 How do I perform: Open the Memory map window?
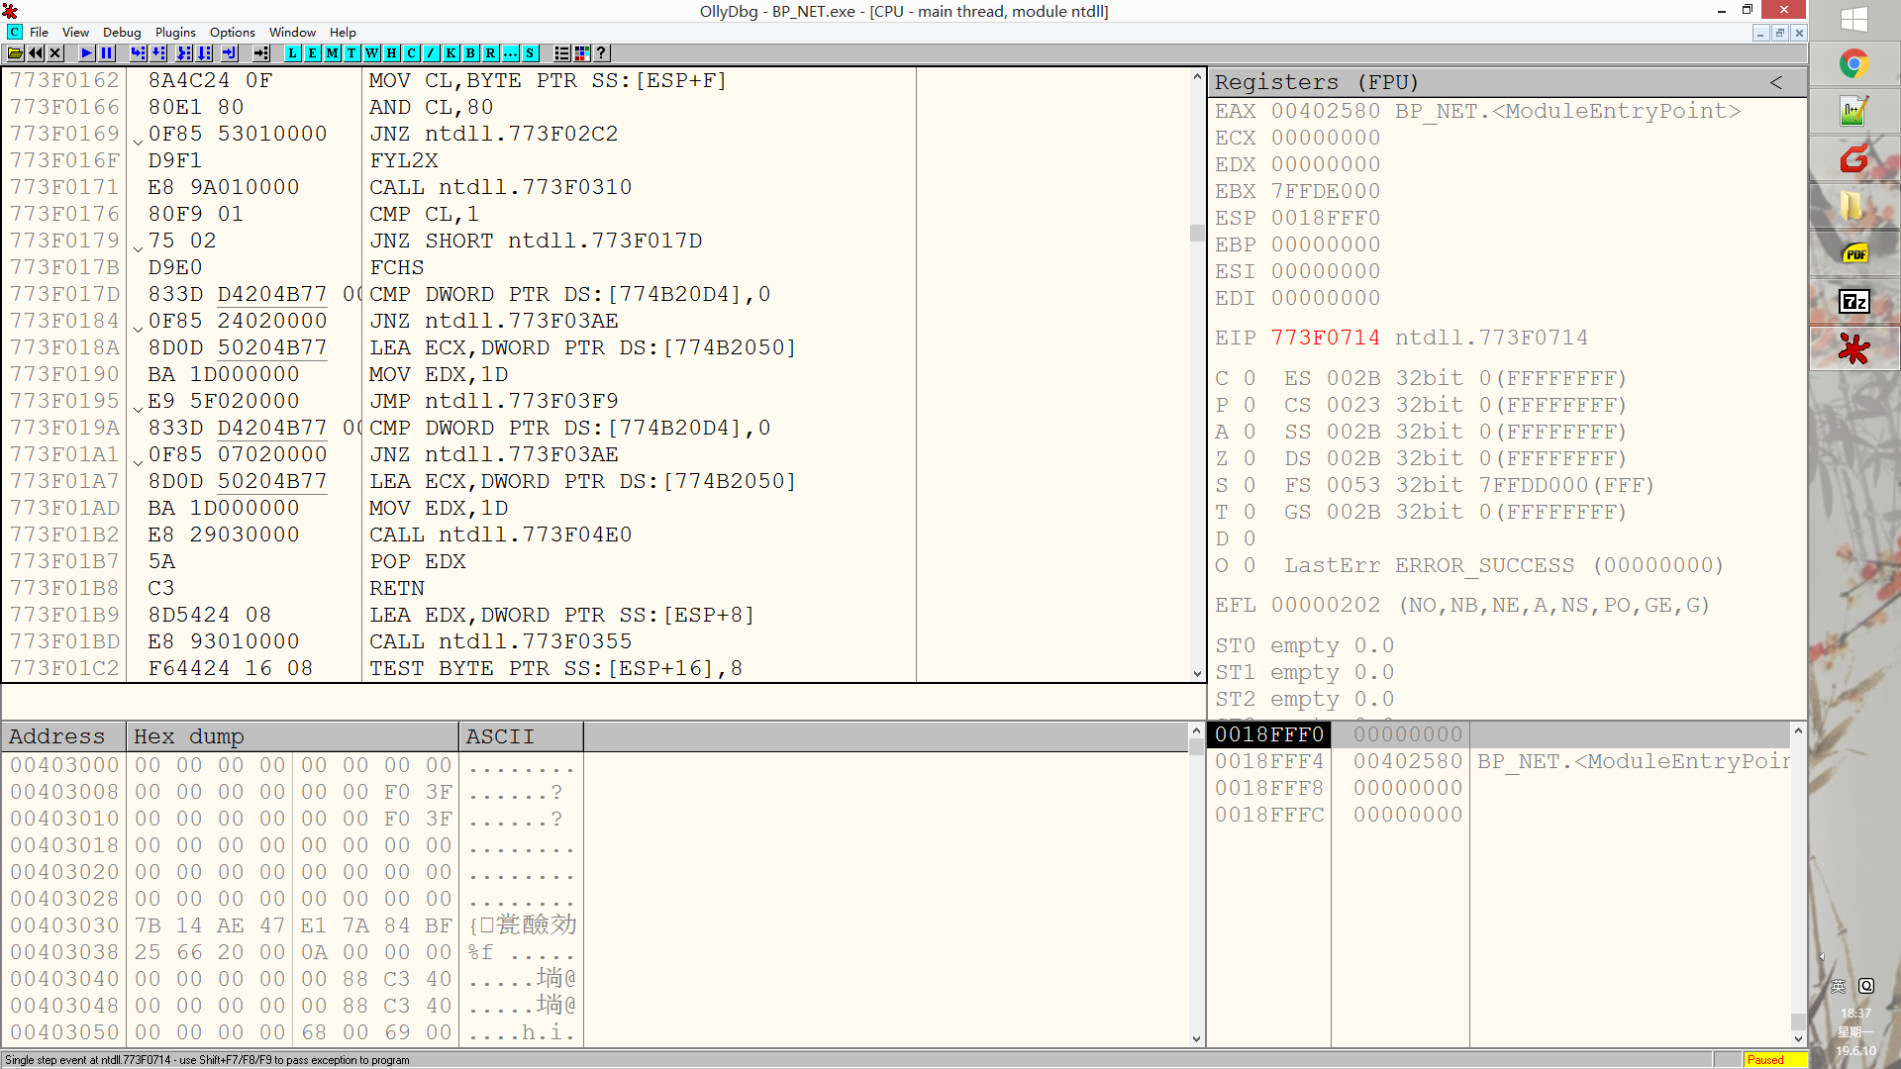point(332,53)
